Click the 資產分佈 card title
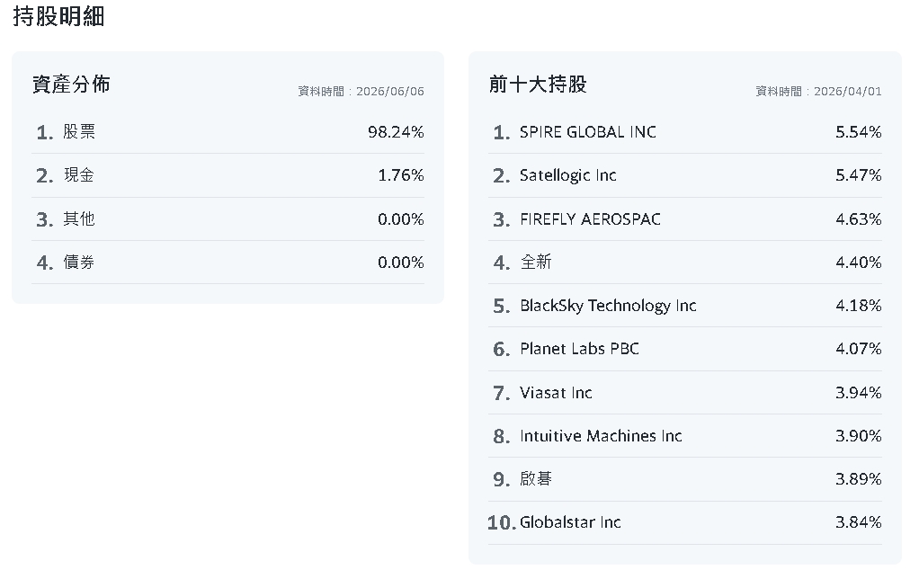 [x=71, y=85]
